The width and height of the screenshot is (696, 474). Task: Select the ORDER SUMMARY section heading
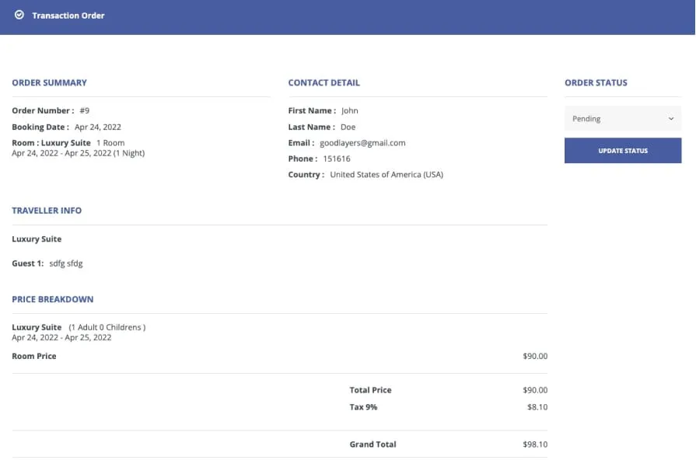[x=48, y=82]
